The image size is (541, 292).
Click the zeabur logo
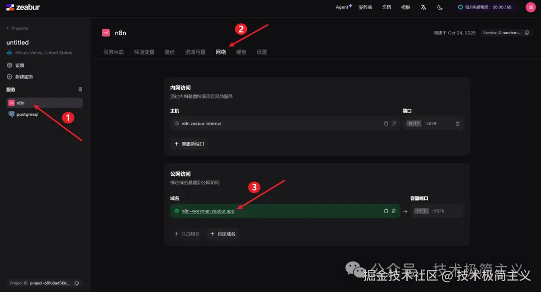[x=23, y=7]
